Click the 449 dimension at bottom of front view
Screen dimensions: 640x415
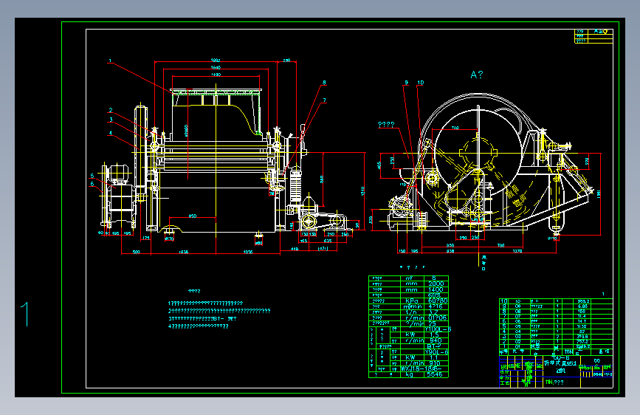[x=295, y=248]
